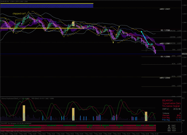Click the M15 FAST timeframe label
The image size is (187, 135).
(172, 129)
